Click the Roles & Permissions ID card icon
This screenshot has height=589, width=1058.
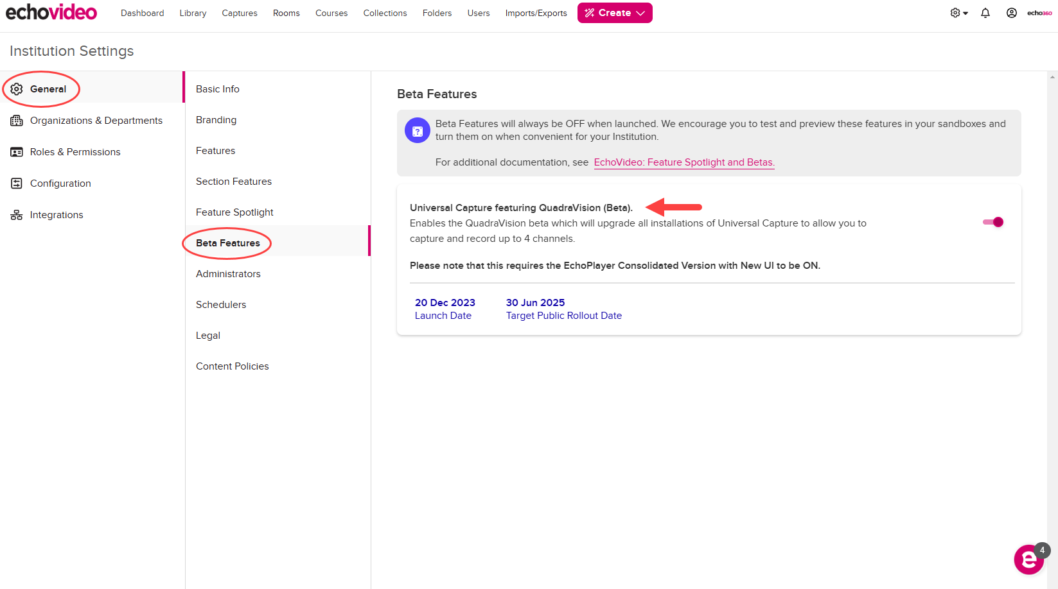click(x=17, y=152)
